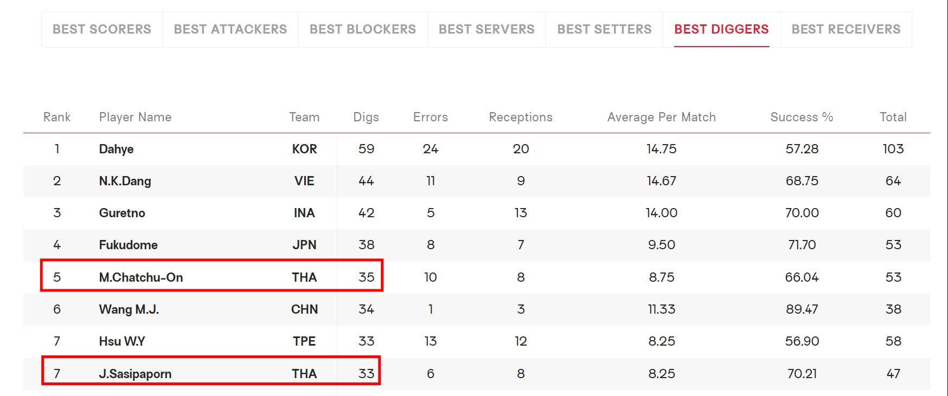The width and height of the screenshot is (948, 396).
Task: Open the Best Setters tab
Action: coord(604,29)
